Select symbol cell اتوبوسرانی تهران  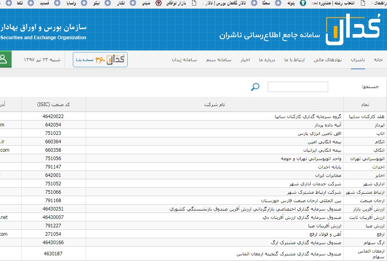[x=367, y=158]
